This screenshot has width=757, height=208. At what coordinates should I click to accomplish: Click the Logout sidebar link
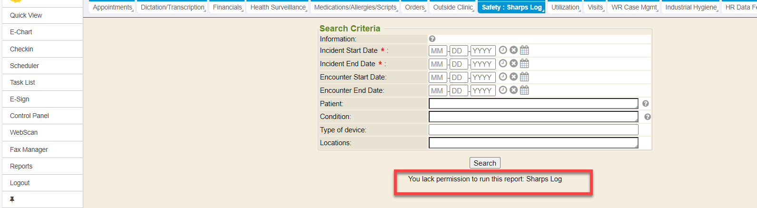pyautogui.click(x=20, y=183)
